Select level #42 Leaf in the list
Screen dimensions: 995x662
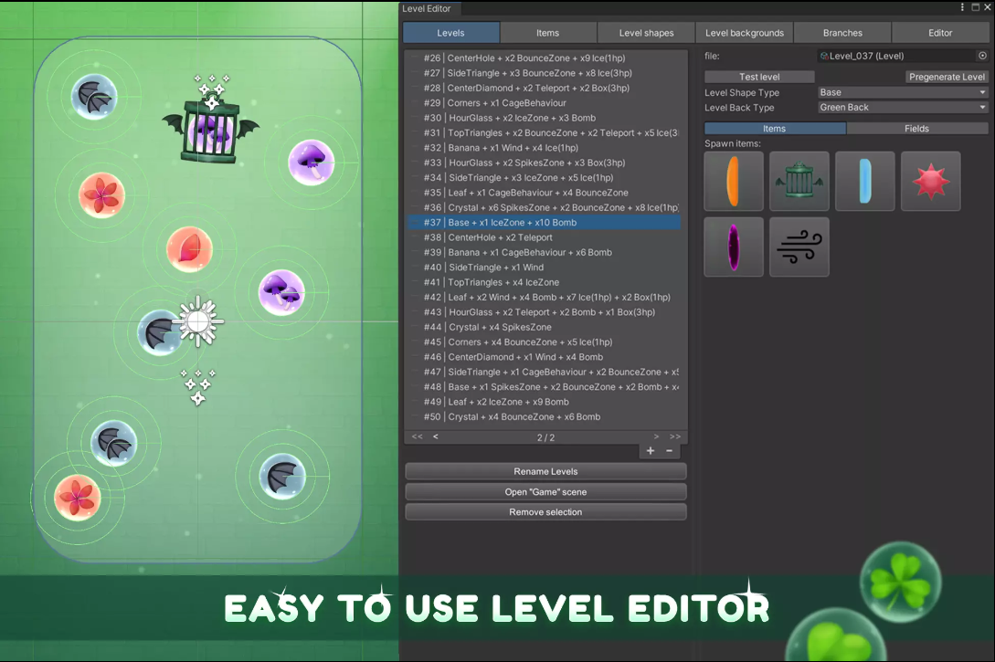546,297
